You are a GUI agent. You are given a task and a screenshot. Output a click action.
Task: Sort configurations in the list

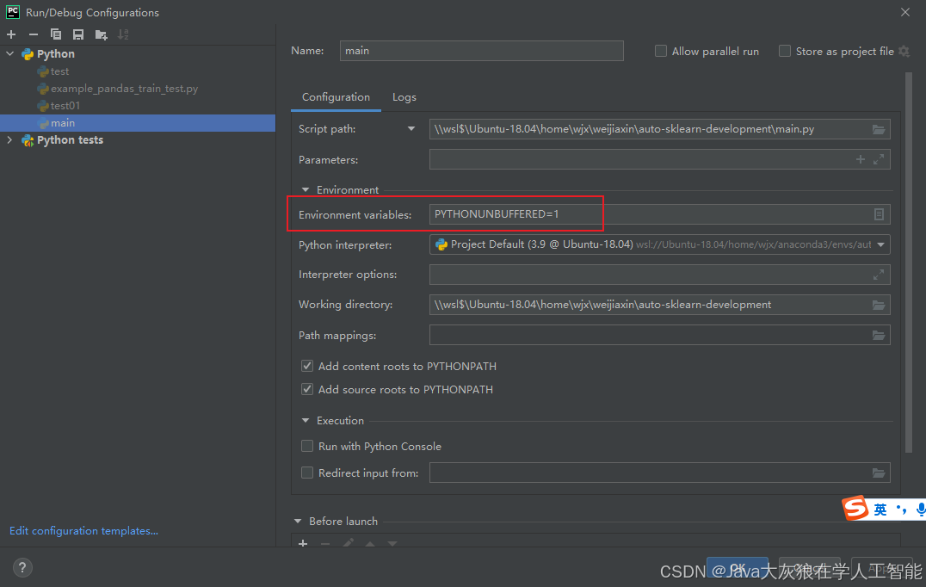coord(122,34)
